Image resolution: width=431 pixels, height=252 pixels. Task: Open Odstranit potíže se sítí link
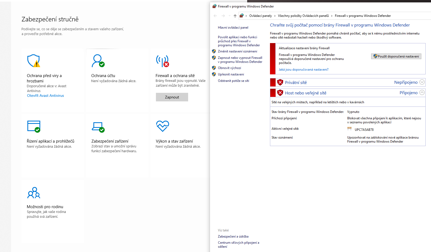click(x=233, y=81)
